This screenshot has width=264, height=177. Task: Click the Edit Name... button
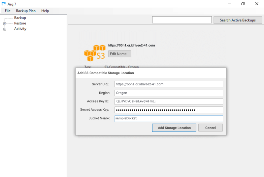tap(120, 54)
